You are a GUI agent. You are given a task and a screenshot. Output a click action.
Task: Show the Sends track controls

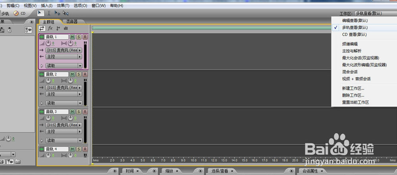58,28
